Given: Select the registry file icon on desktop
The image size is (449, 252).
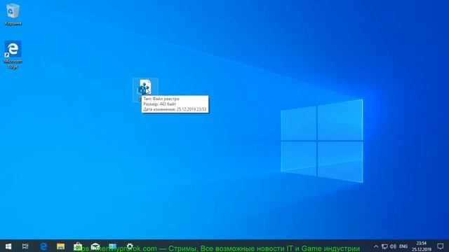Looking at the screenshot, I should click(x=145, y=87).
